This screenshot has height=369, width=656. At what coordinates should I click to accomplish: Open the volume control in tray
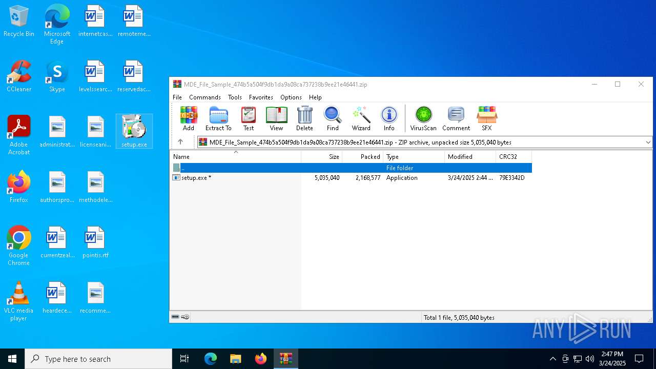590,359
